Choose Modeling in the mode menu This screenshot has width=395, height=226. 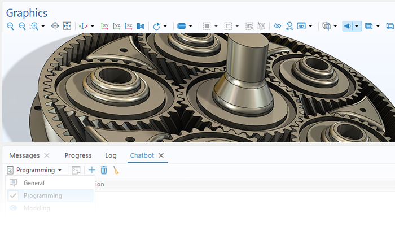point(50,208)
